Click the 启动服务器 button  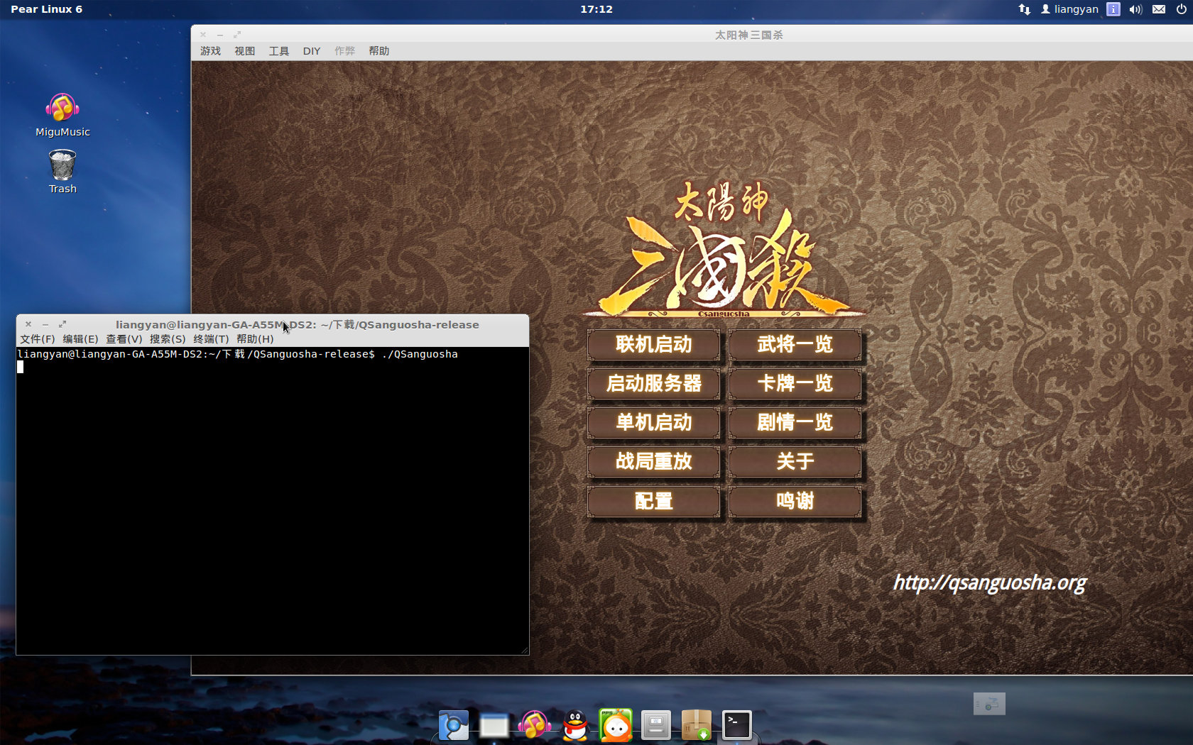653,384
